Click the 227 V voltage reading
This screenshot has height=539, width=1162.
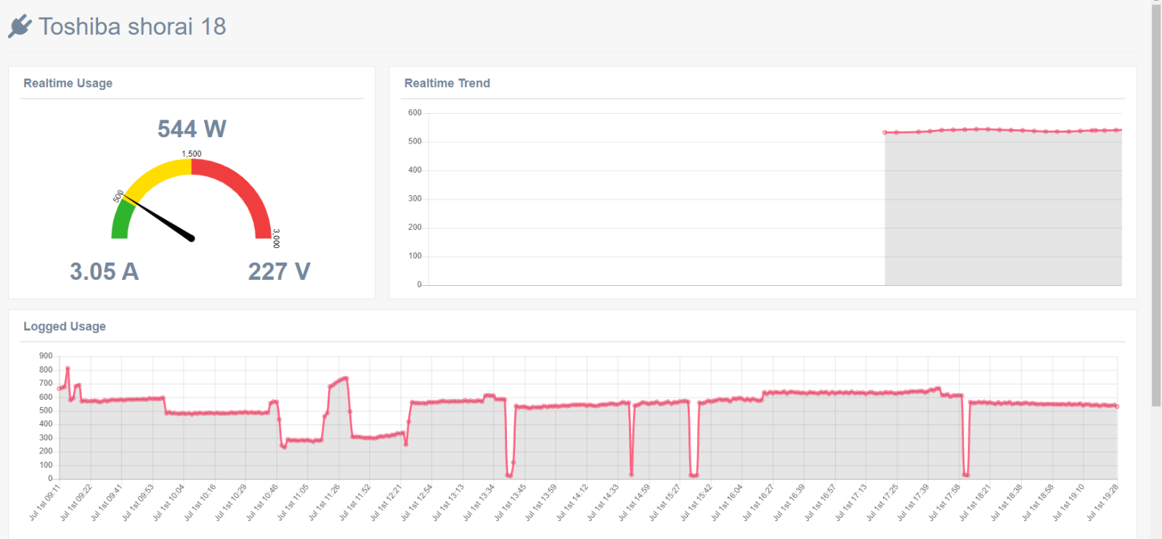pyautogui.click(x=280, y=271)
